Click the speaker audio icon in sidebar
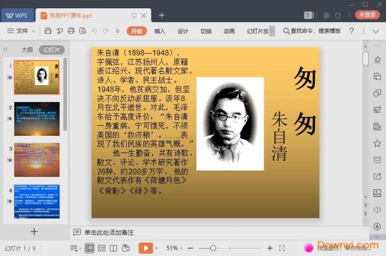Screen dimensions: 386x256 tap(377, 210)
